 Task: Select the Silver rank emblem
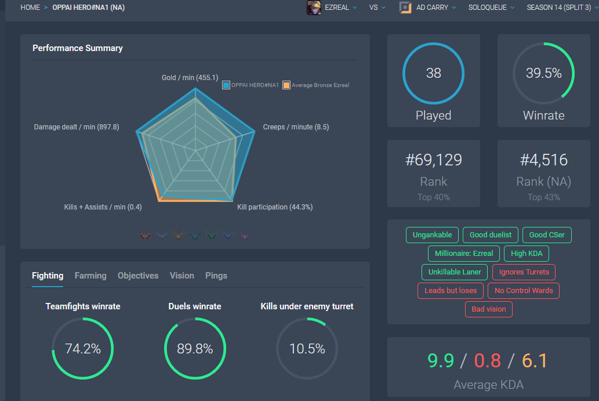click(162, 235)
